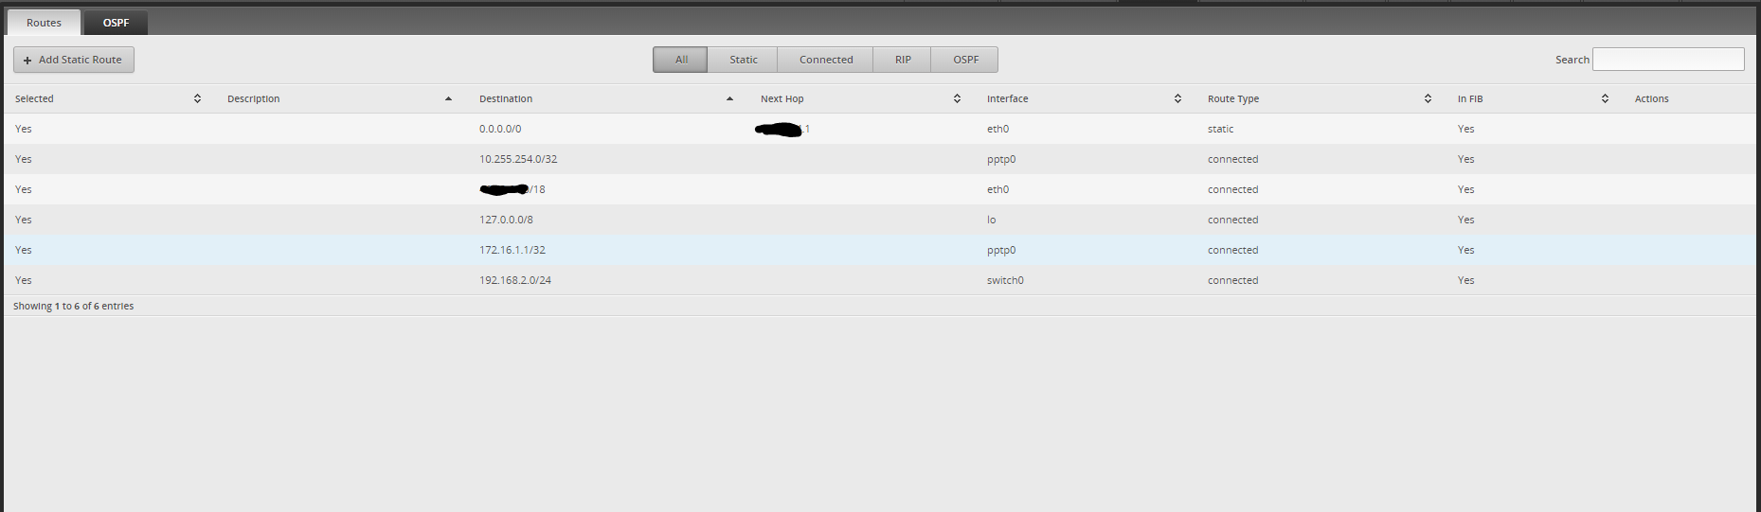Sort by In FIB column arrows

click(1605, 98)
